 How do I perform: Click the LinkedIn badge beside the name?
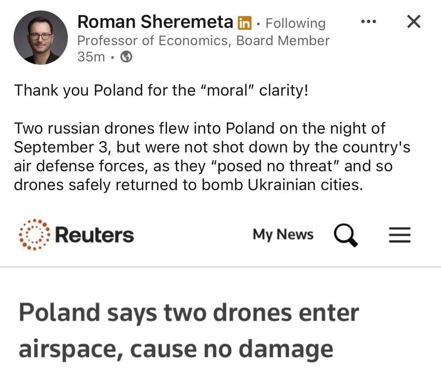[244, 22]
